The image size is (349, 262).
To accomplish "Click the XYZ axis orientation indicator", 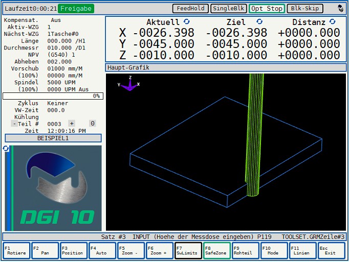I will [x=129, y=84].
